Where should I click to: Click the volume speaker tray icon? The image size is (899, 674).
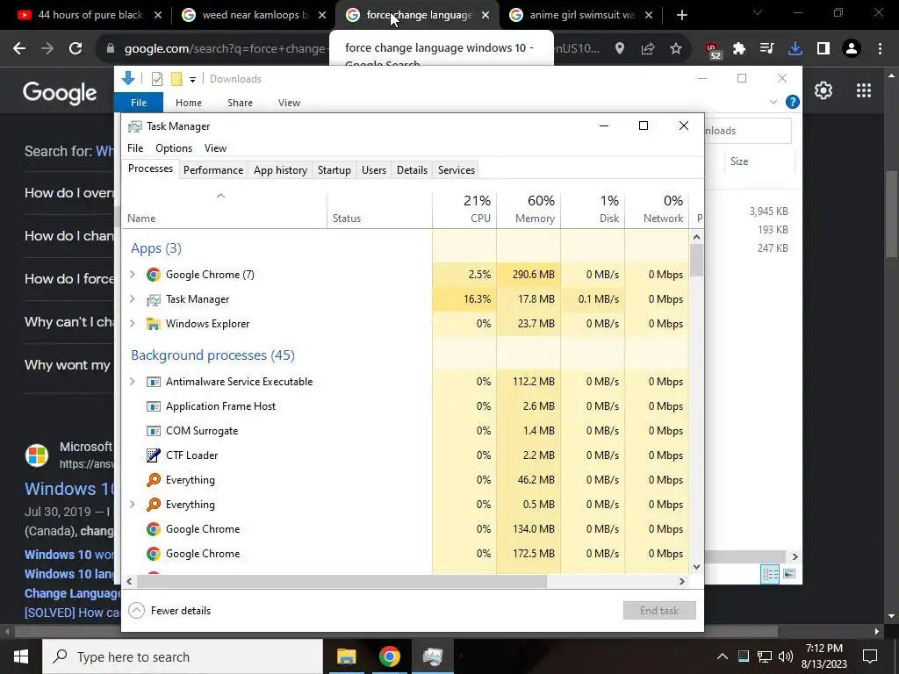(x=786, y=656)
